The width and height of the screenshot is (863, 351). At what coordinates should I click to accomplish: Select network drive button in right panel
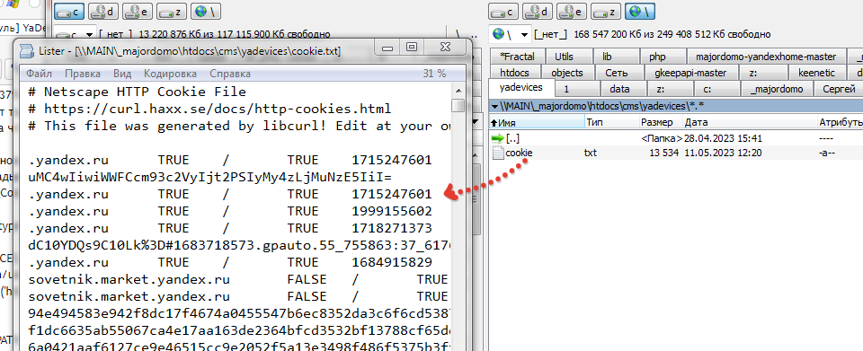[640, 11]
